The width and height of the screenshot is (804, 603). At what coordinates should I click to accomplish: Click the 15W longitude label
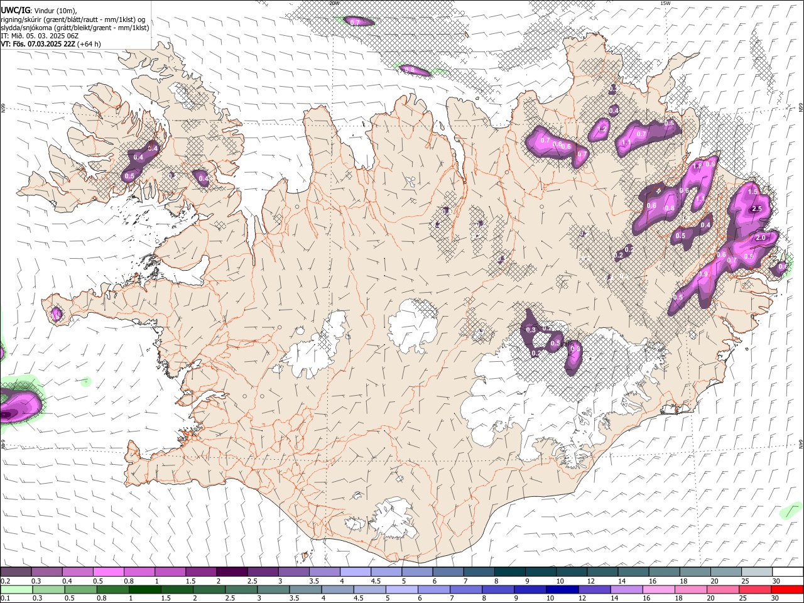click(x=665, y=3)
